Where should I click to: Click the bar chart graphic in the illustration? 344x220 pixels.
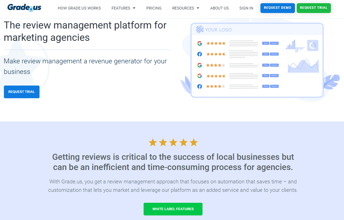[295, 46]
